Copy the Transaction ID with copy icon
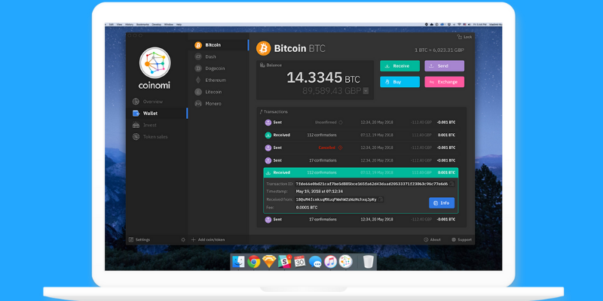 (451, 184)
